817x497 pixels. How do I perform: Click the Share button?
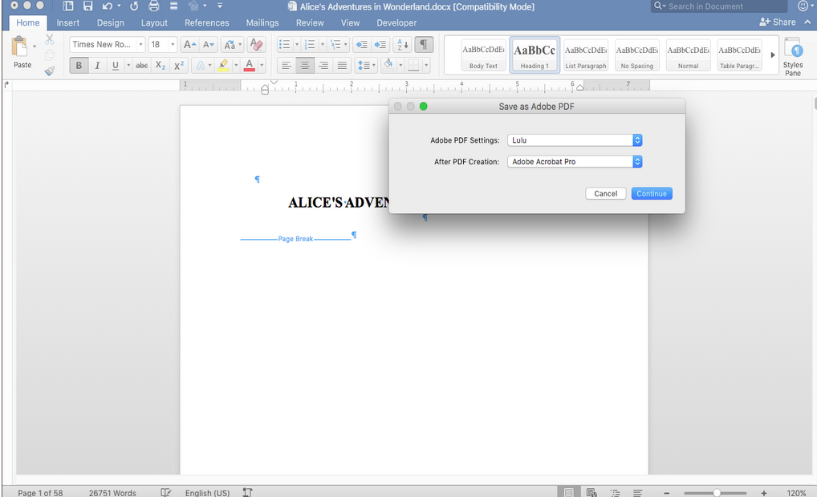click(x=778, y=22)
